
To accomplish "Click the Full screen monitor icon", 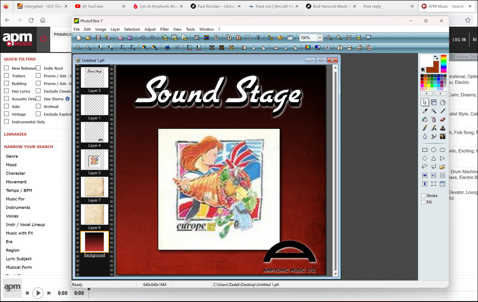I will coord(368,38).
